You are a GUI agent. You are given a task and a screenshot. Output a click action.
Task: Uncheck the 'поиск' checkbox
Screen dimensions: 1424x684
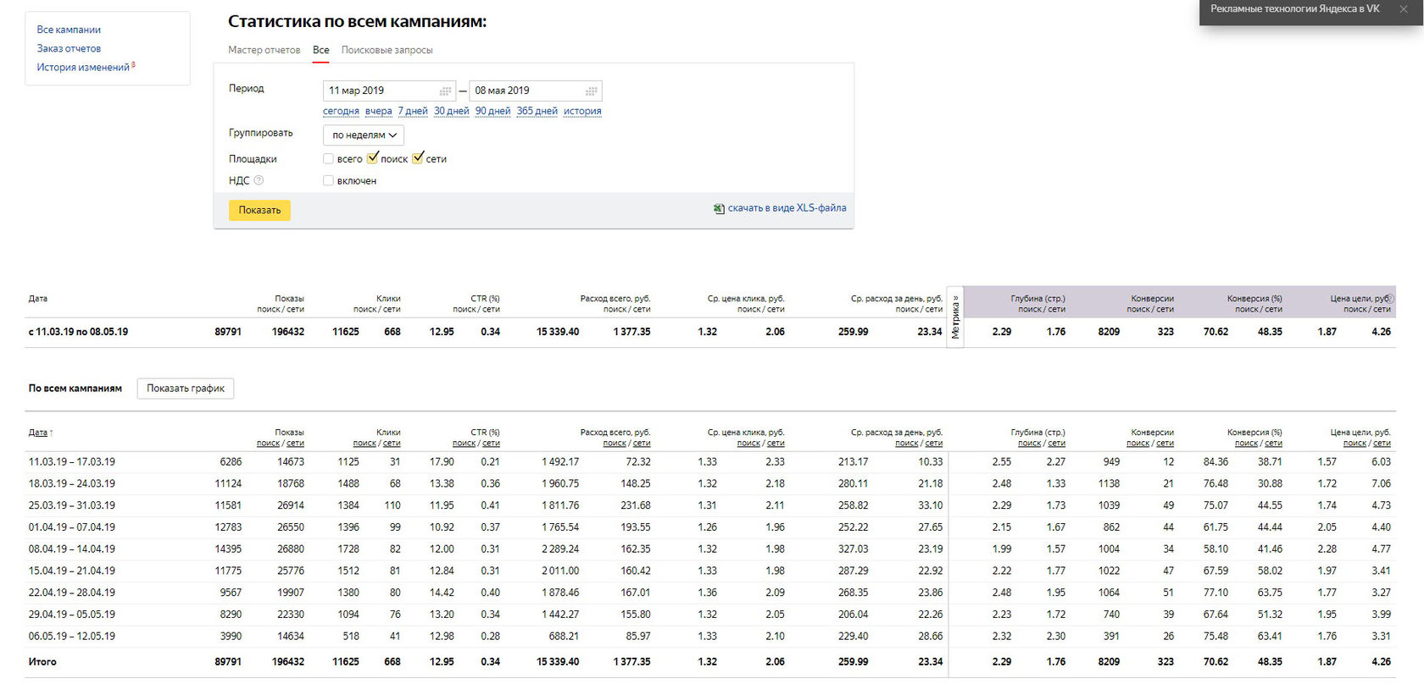[x=373, y=158]
